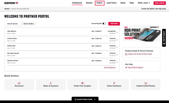Open the Help & Support side tab
This screenshot has height=103, width=169.
click(164, 38)
